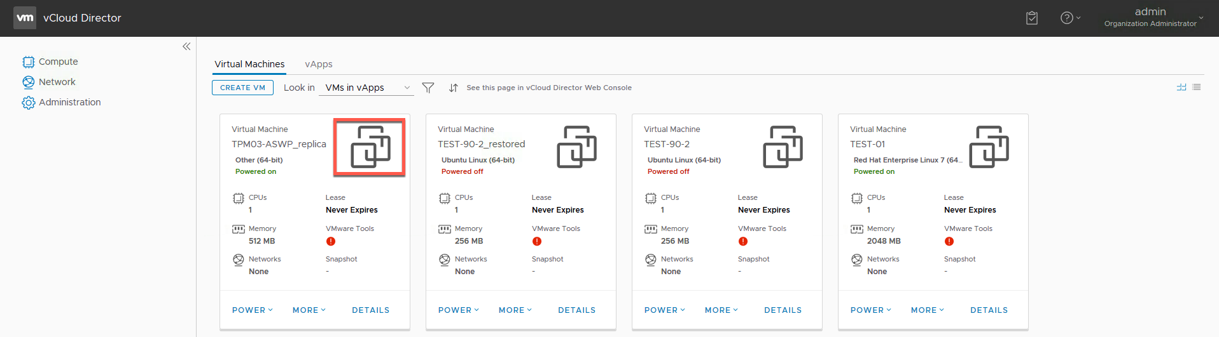Viewport: 1219px width, 337px height.
Task: Click the '512 MB' memory value
Action: coord(262,241)
